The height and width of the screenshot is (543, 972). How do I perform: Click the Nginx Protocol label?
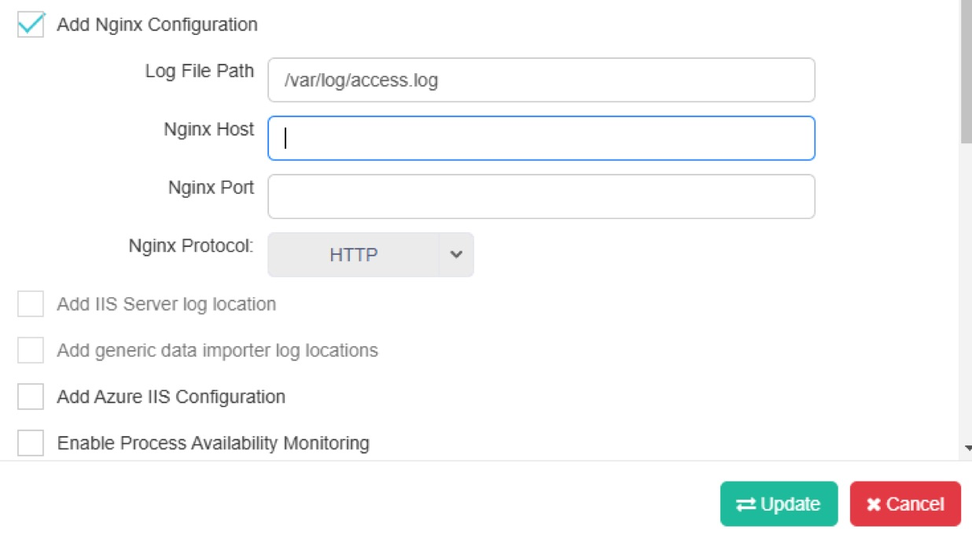(x=191, y=246)
